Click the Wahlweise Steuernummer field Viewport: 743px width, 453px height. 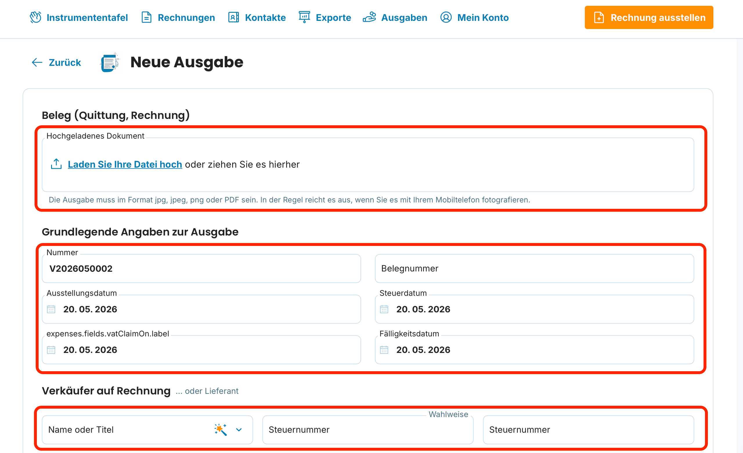(x=368, y=430)
